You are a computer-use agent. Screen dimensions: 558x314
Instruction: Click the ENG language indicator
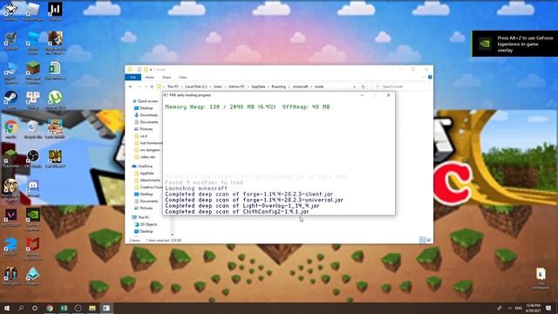[519, 308]
